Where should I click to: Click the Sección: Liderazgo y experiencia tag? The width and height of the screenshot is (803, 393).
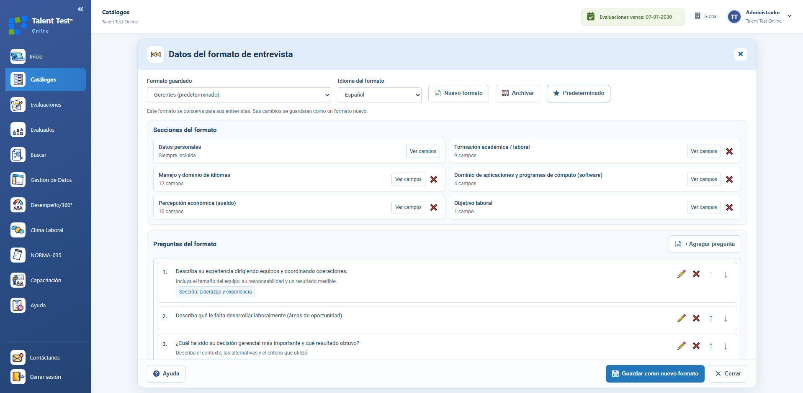tap(215, 292)
